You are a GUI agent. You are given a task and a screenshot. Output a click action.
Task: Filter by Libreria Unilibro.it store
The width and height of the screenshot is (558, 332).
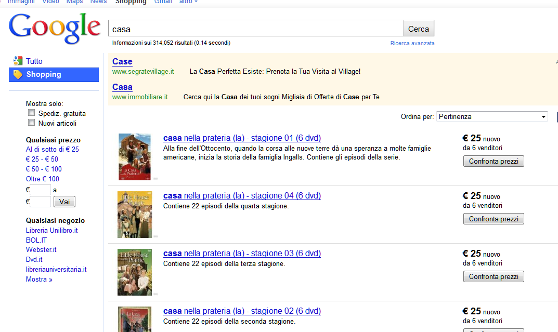click(x=51, y=230)
